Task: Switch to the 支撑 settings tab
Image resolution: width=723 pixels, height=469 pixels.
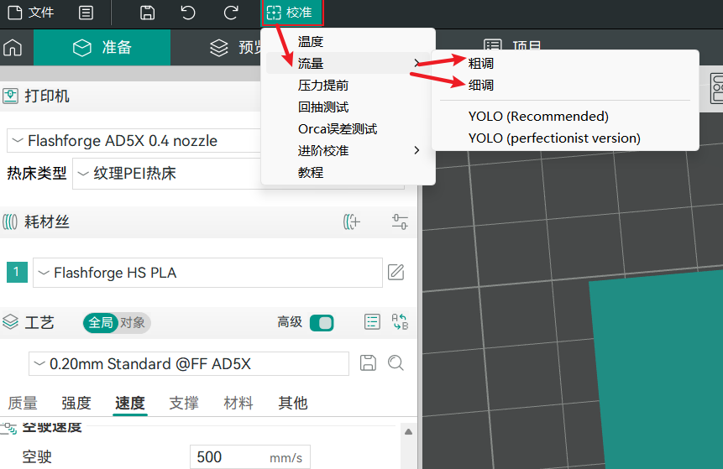Action: pos(184,403)
